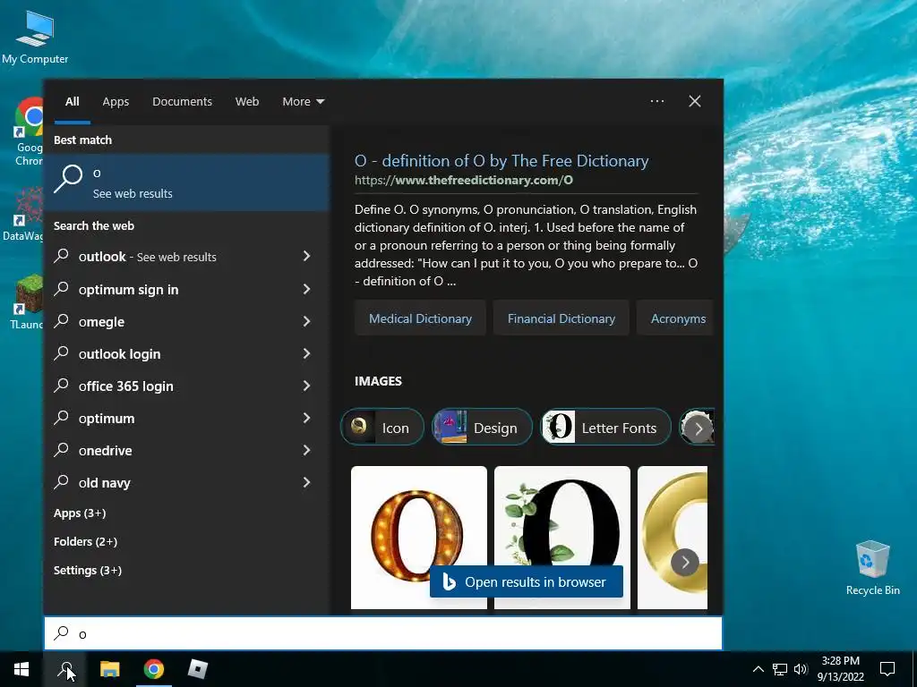The width and height of the screenshot is (917, 687).
Task: Open the Windows Start menu
Action: click(x=21, y=669)
